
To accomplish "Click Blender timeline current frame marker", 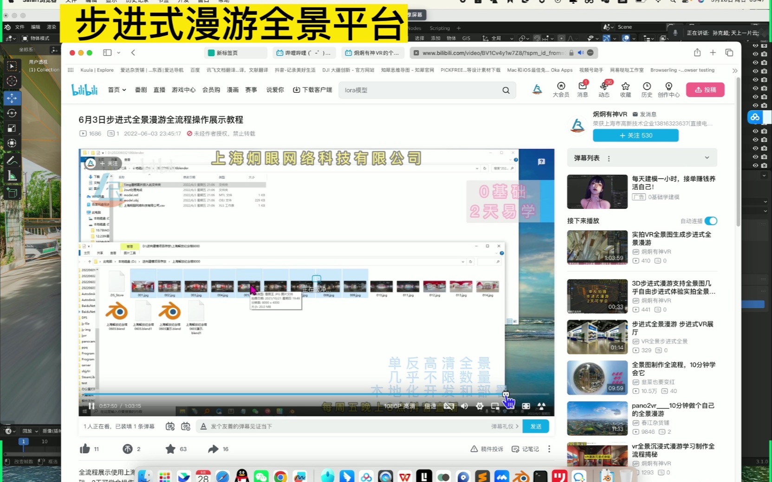I will [x=23, y=442].
